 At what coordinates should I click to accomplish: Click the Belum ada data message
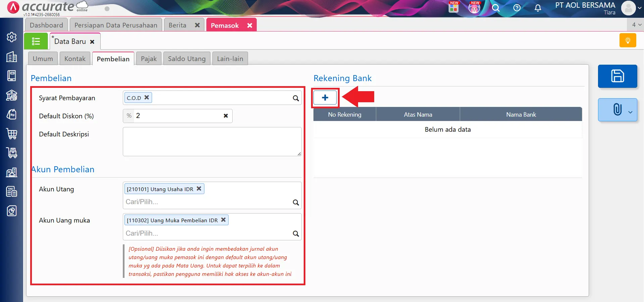point(448,130)
